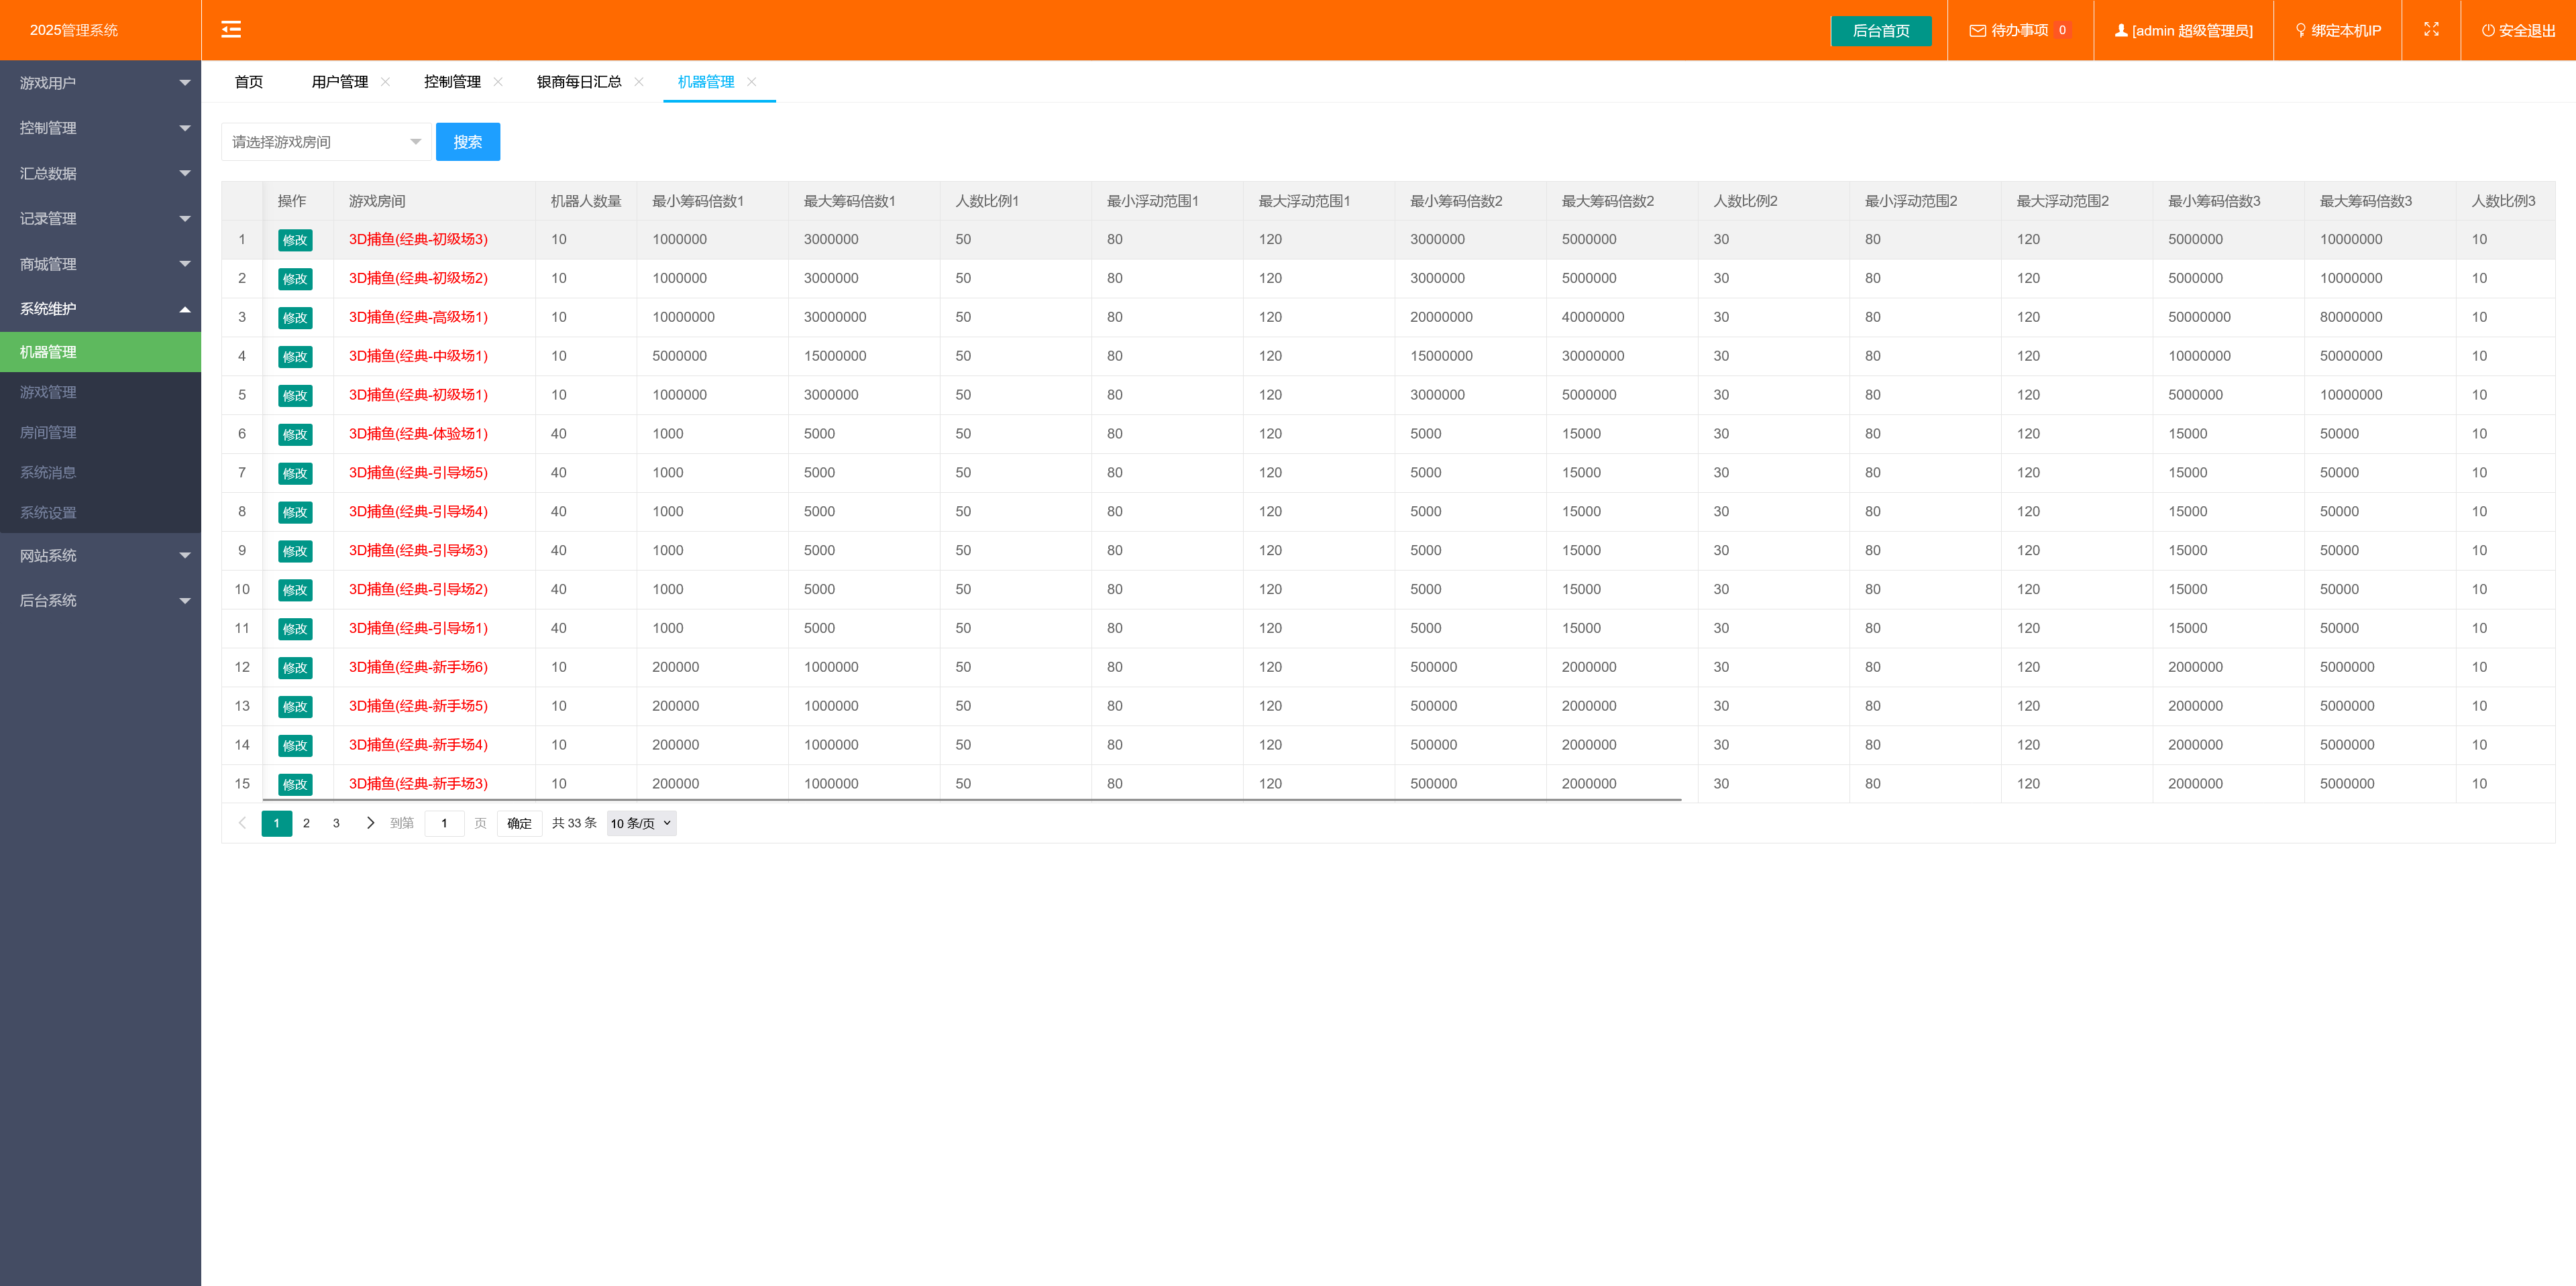Switch to the 控制管理 tab
The width and height of the screenshot is (2576, 1286).
tap(452, 82)
